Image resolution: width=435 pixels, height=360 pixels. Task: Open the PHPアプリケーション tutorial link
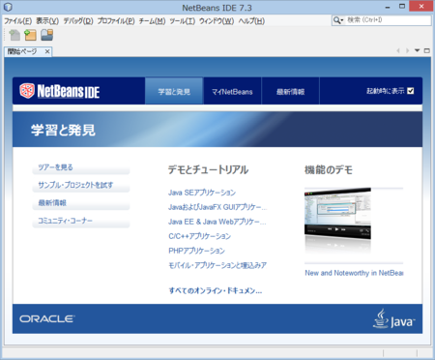196,251
